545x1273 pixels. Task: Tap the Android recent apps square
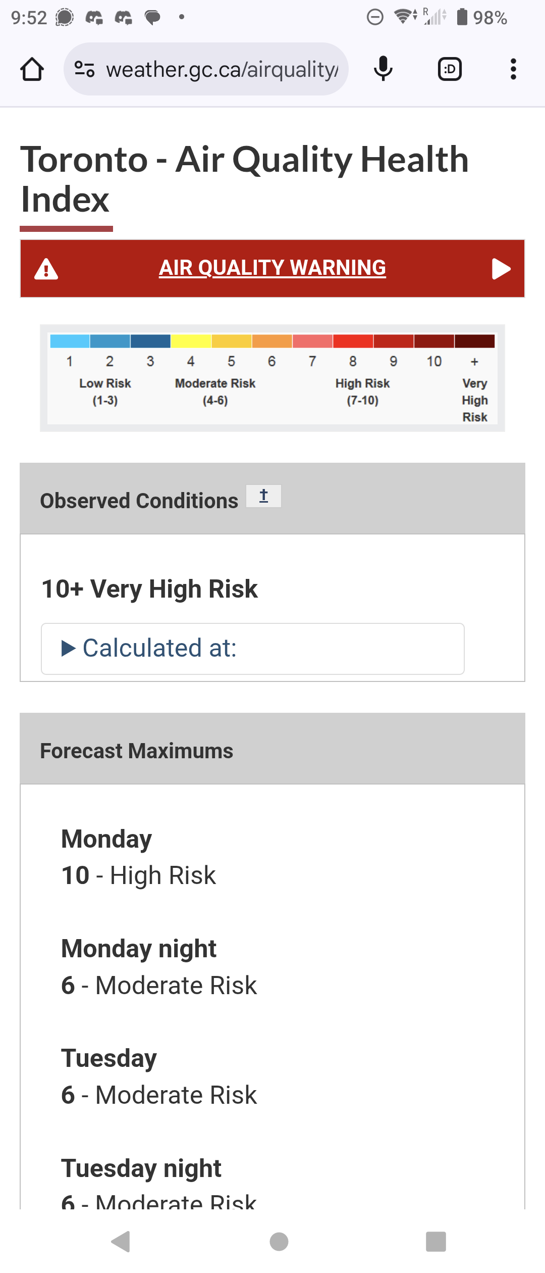pyautogui.click(x=436, y=1242)
